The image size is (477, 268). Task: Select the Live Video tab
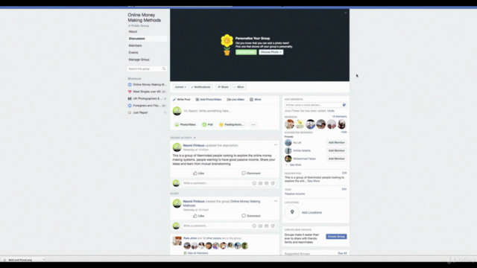click(236, 99)
